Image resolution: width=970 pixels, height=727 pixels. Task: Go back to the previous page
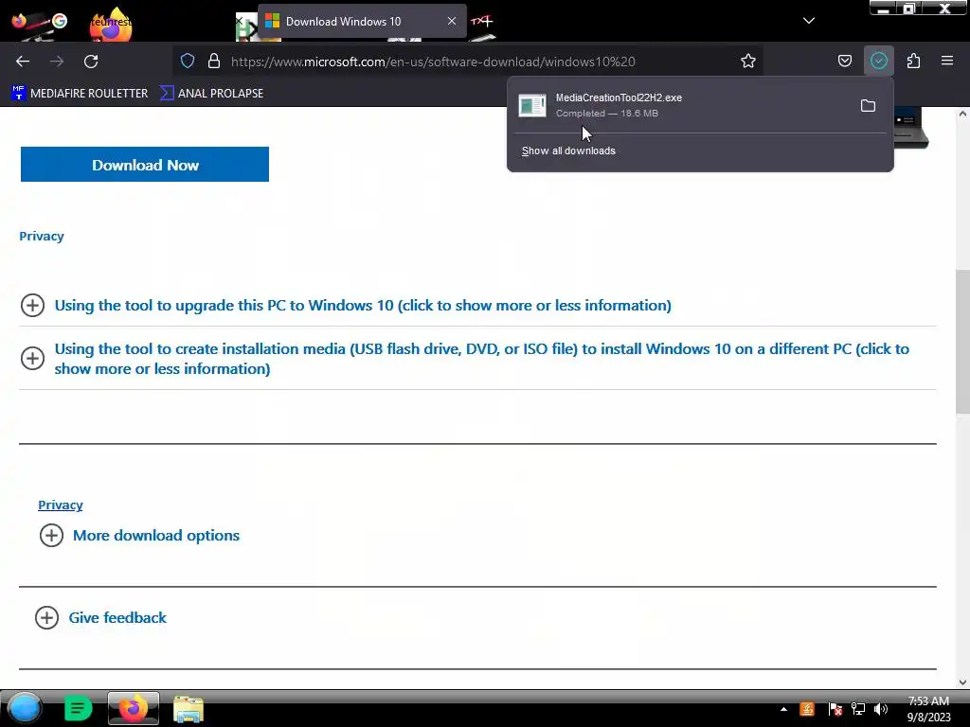[23, 62]
